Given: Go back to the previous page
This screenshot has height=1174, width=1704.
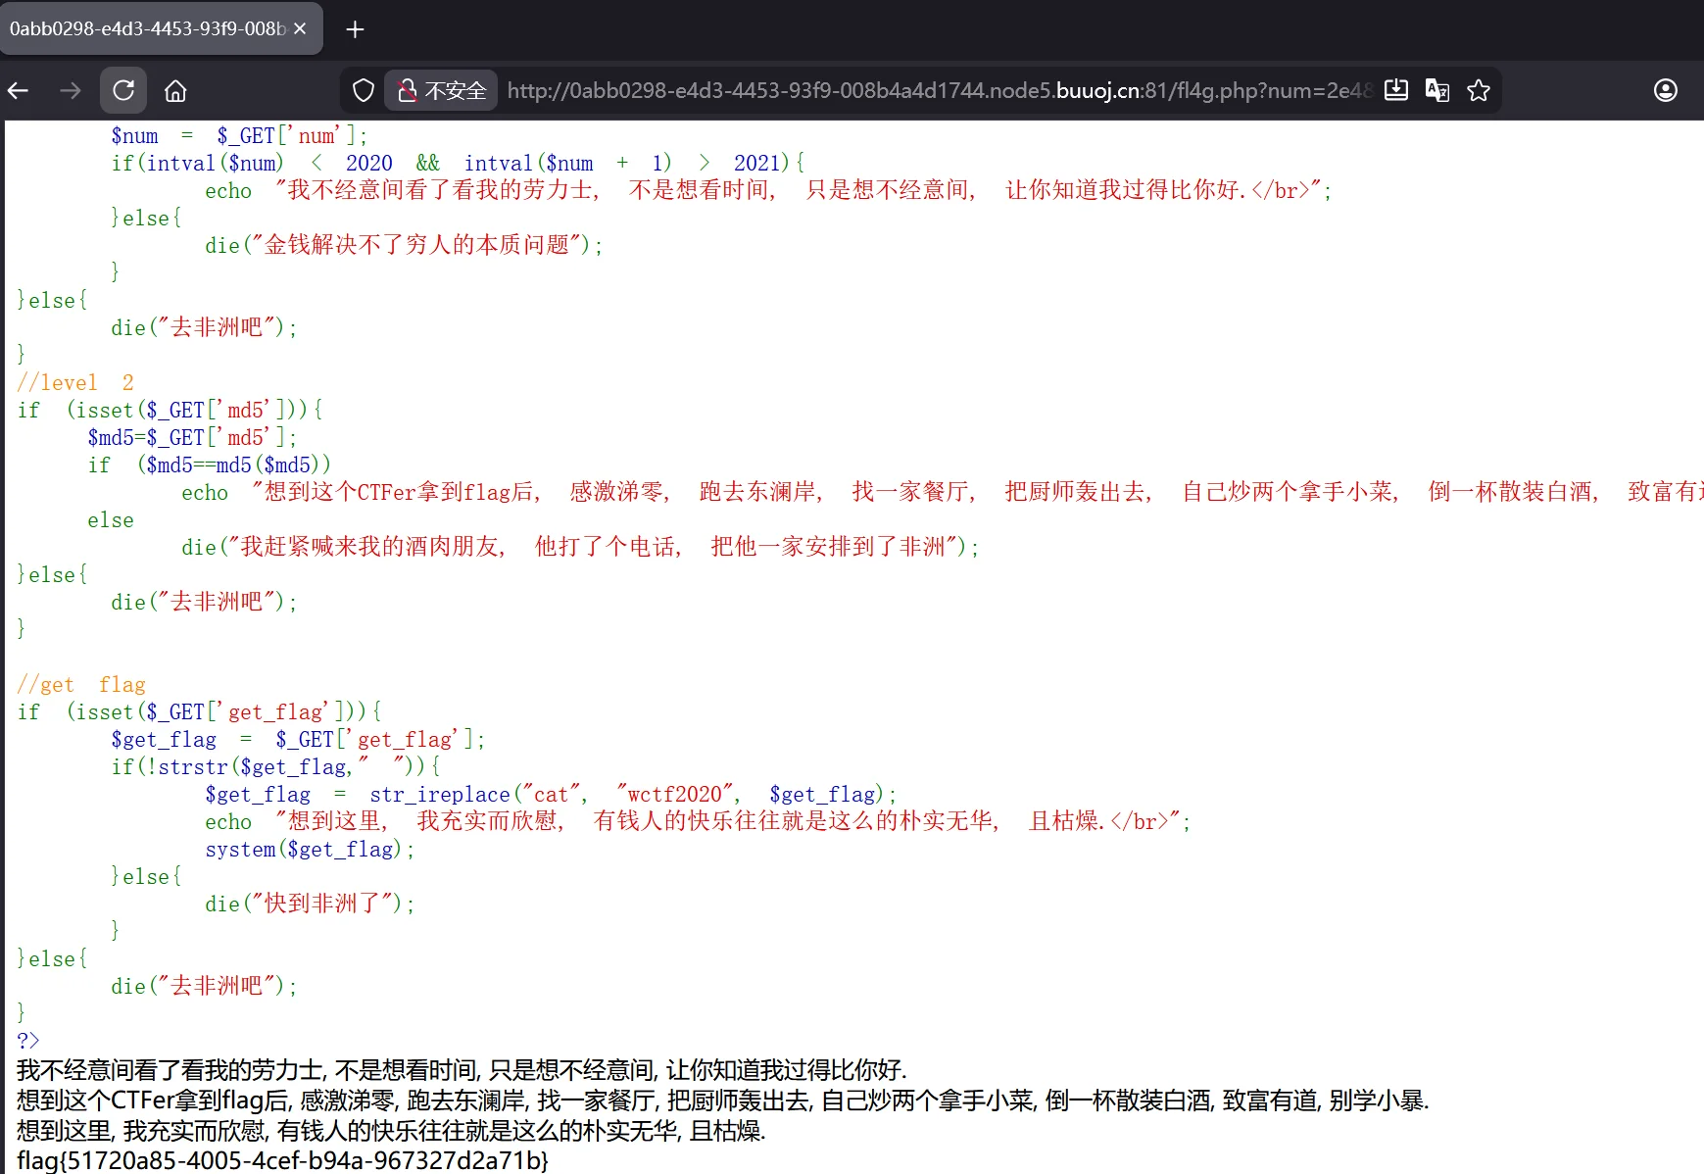Looking at the screenshot, I should [19, 91].
